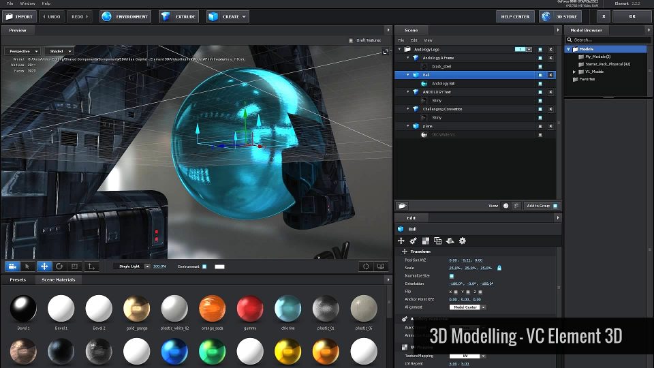
Task: Select the chlorine material preset
Action: click(x=287, y=308)
